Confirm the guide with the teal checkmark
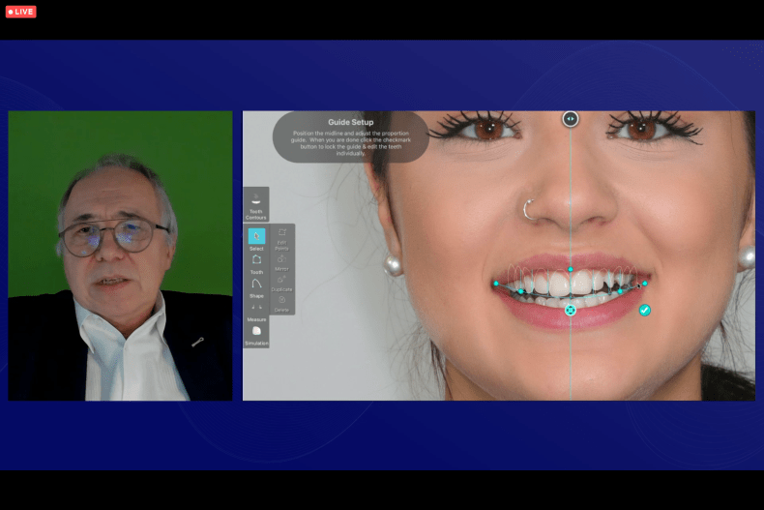Screen dimensions: 764x510 pyautogui.click(x=645, y=310)
